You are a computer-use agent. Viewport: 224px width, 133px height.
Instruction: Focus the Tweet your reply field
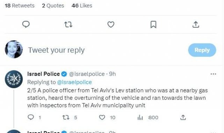pyautogui.click(x=106, y=50)
